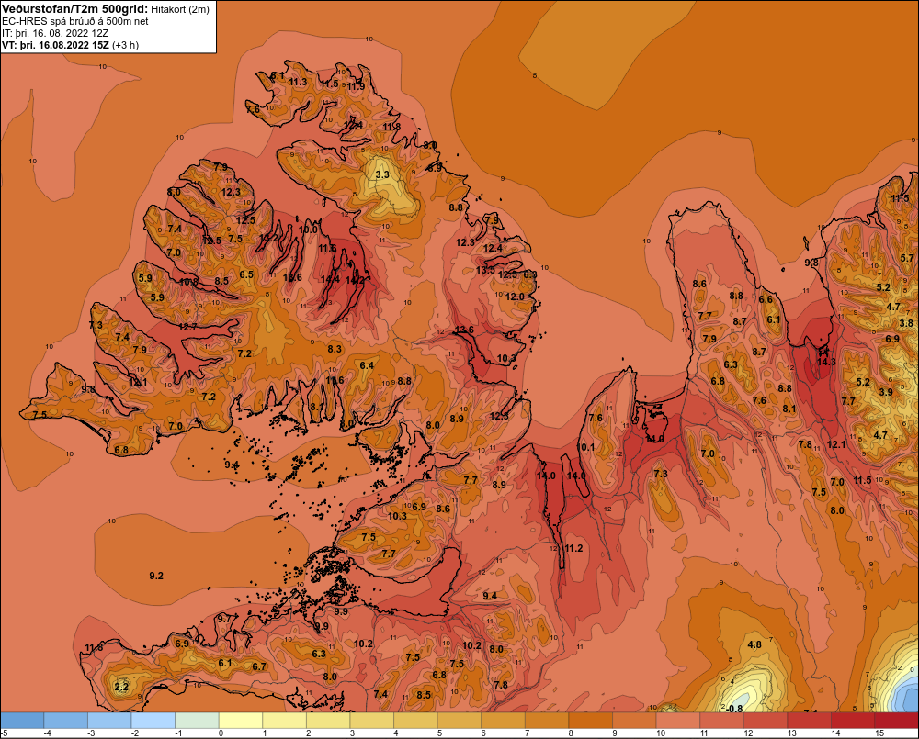Click the 14.4 temperature value on the map
Screen dimensions: 919x739
coord(330,279)
